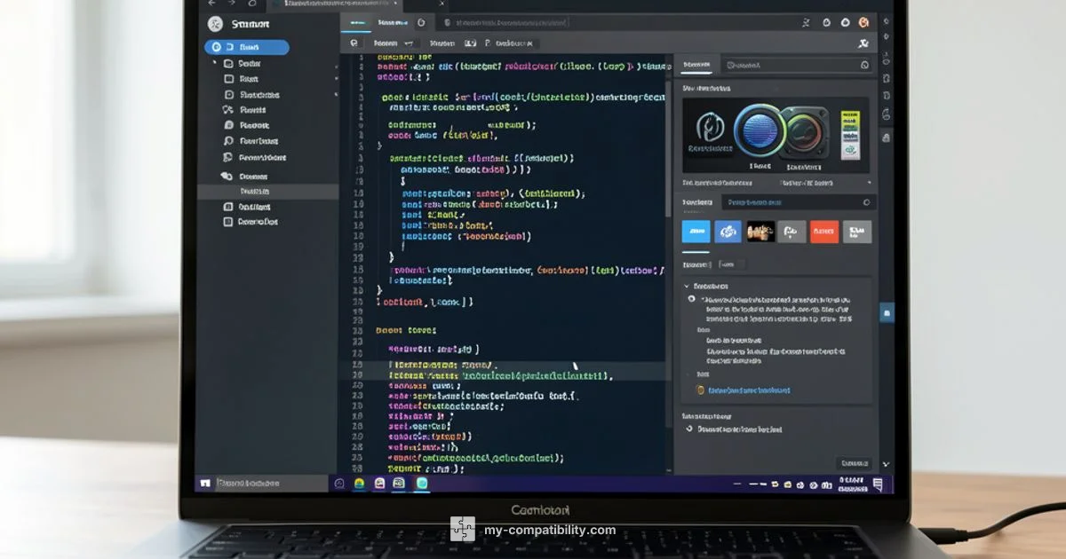Viewport: 1066px width, 559px height.
Task: Click the back arrow in the top-left corner
Action: pyautogui.click(x=211, y=4)
